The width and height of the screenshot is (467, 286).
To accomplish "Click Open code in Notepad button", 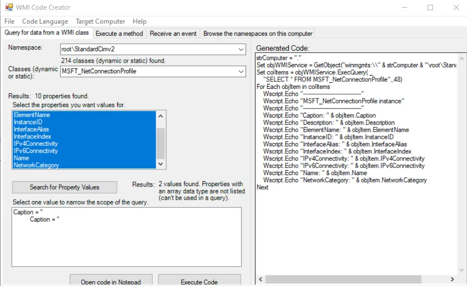I will 111,280.
